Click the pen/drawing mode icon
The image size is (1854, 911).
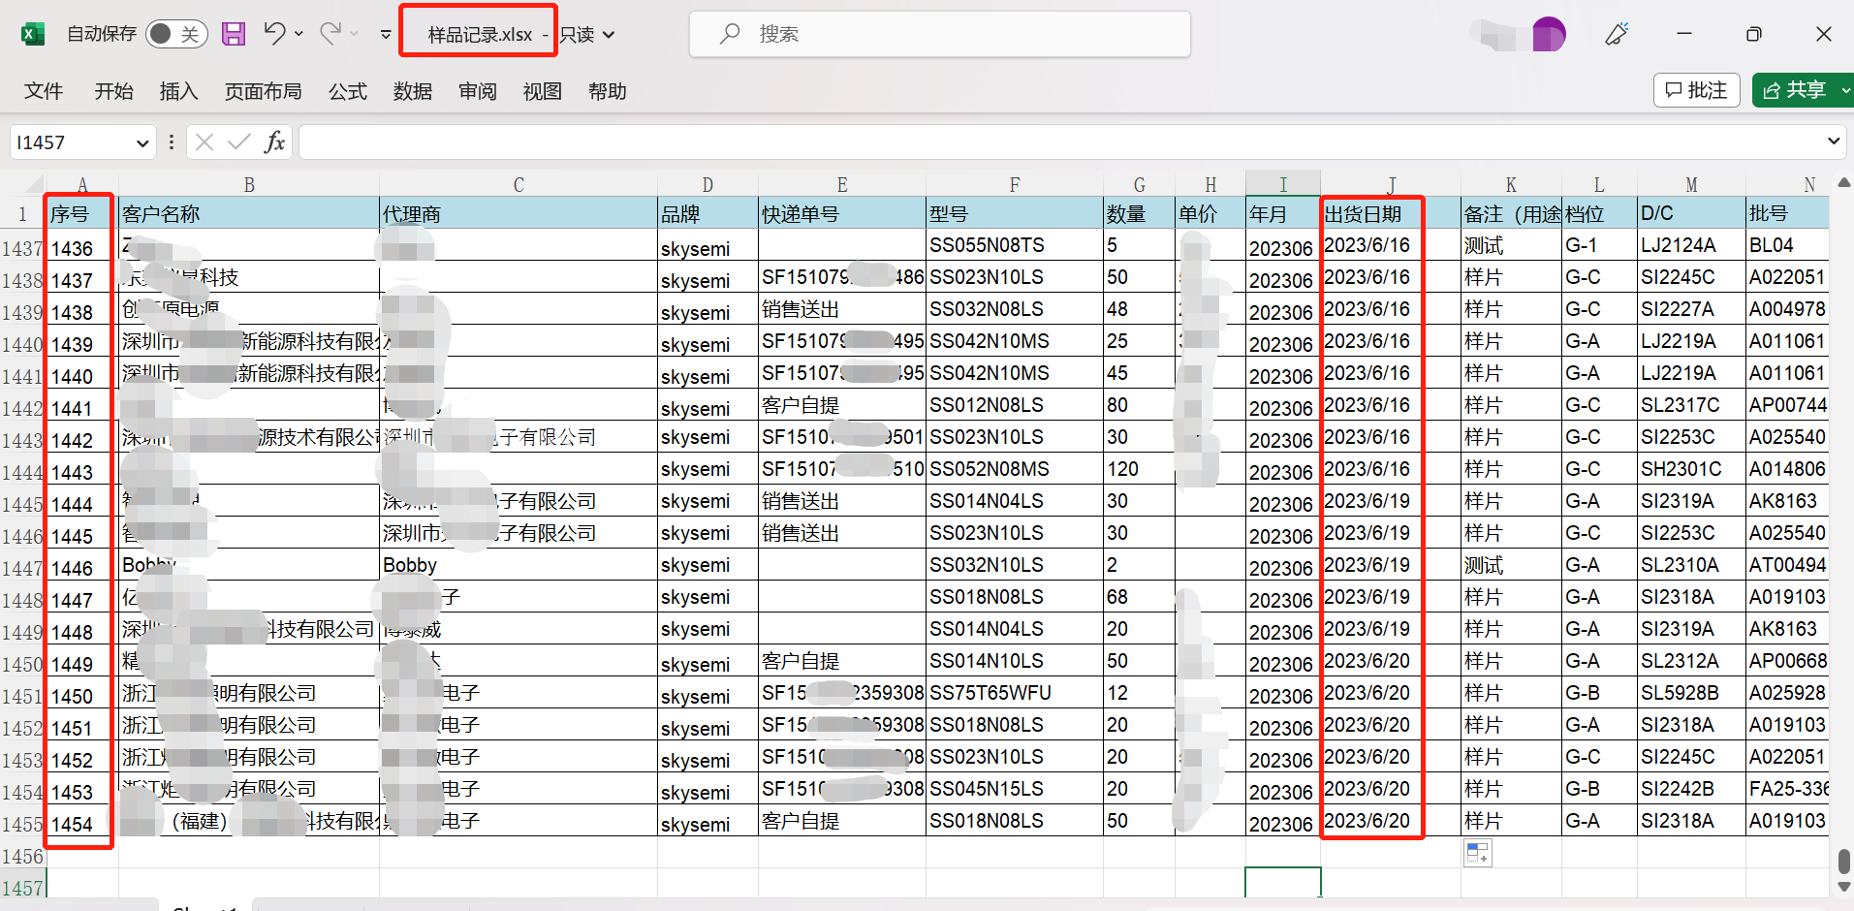coord(1617,34)
